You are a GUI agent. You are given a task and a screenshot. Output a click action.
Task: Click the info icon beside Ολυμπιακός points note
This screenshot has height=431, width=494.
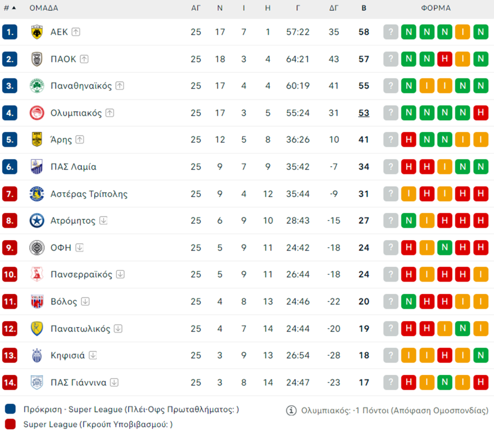[x=291, y=411]
